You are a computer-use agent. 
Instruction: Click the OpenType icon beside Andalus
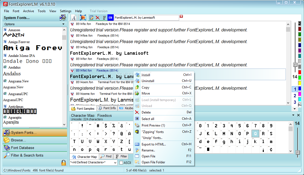5,67
